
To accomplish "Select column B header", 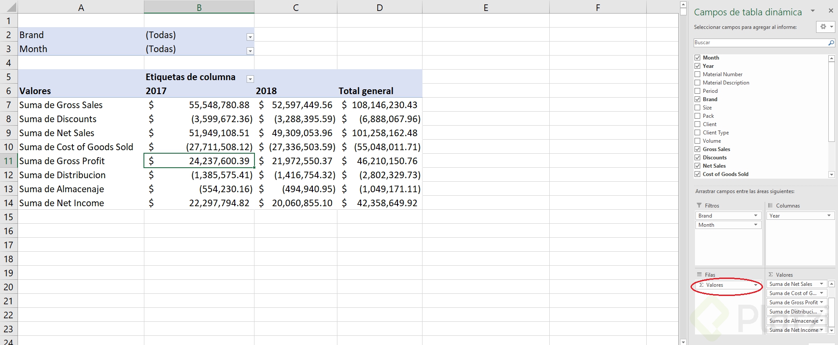I will point(199,7).
